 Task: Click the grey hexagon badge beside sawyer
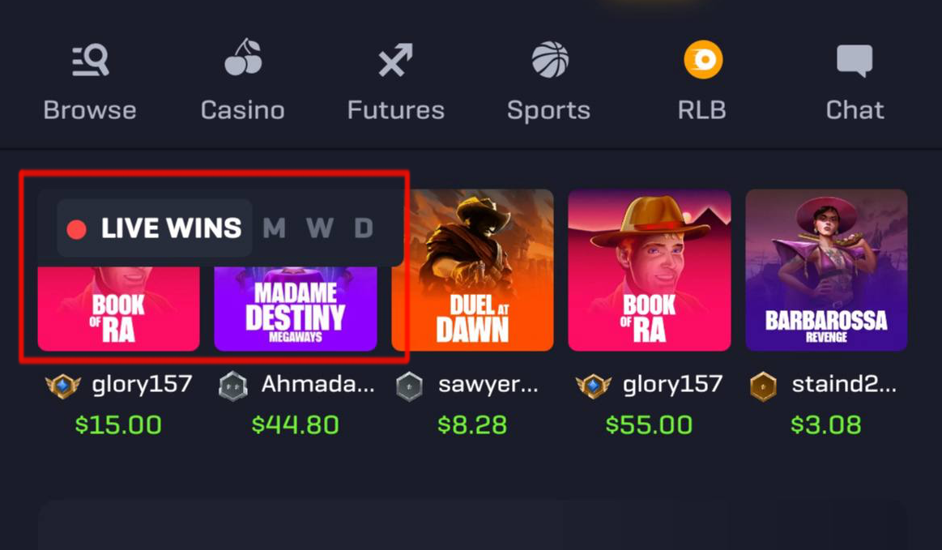(x=409, y=386)
